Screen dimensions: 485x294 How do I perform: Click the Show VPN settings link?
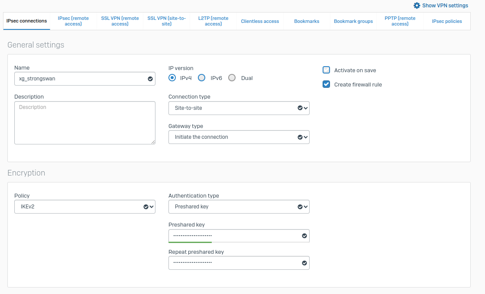[445, 6]
